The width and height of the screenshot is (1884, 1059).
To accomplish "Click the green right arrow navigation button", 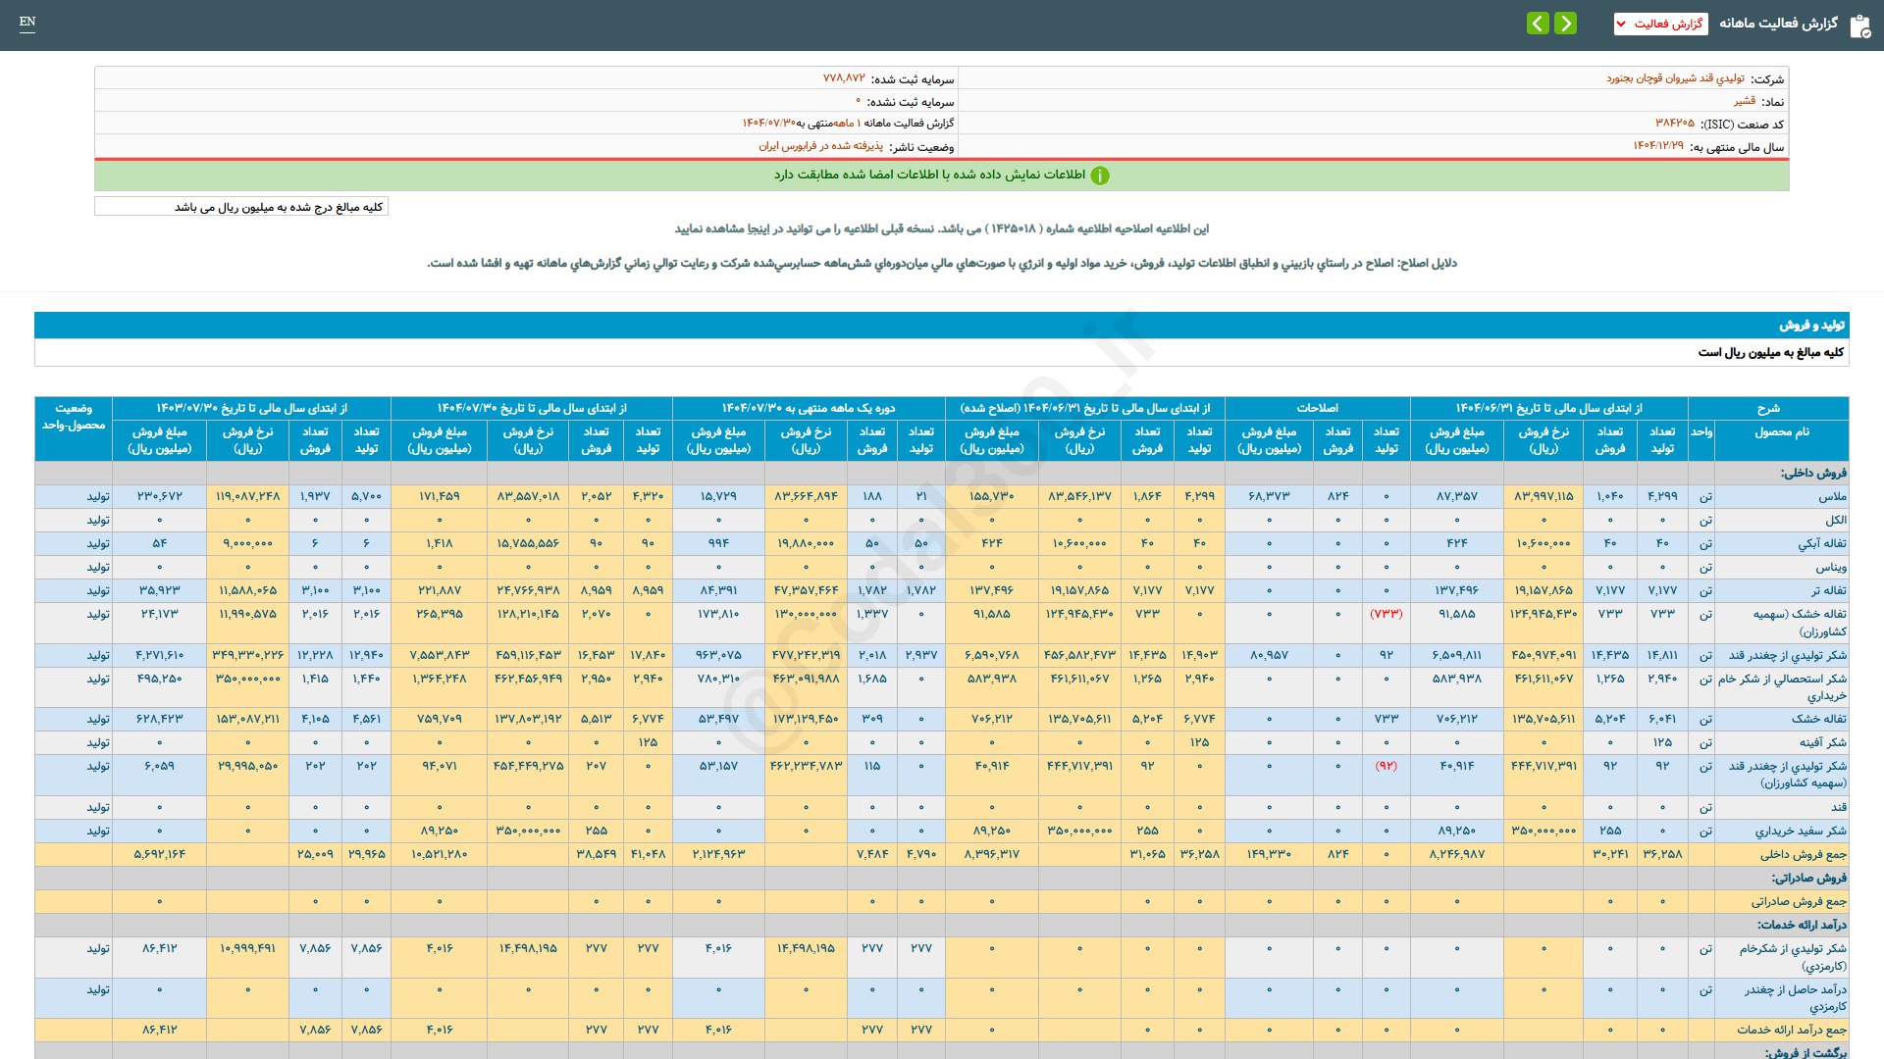I will click(x=1566, y=23).
